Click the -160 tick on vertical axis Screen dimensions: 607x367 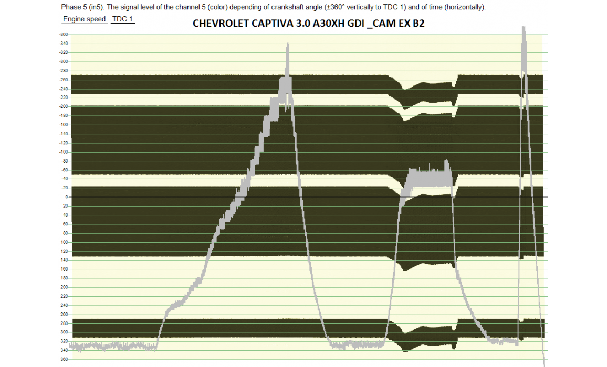pyautogui.click(x=64, y=125)
